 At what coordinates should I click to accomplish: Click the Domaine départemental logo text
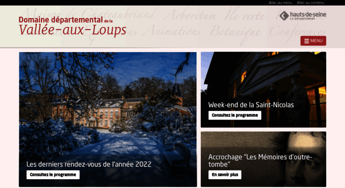66,20
